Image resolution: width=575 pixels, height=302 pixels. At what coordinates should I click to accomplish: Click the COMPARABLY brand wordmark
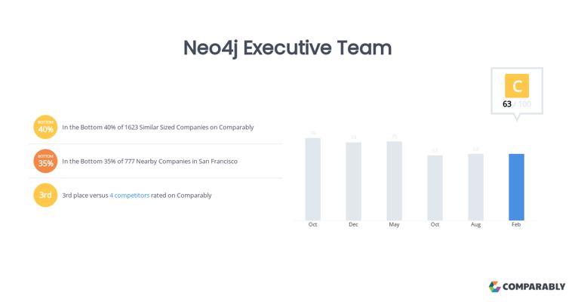pos(534,287)
